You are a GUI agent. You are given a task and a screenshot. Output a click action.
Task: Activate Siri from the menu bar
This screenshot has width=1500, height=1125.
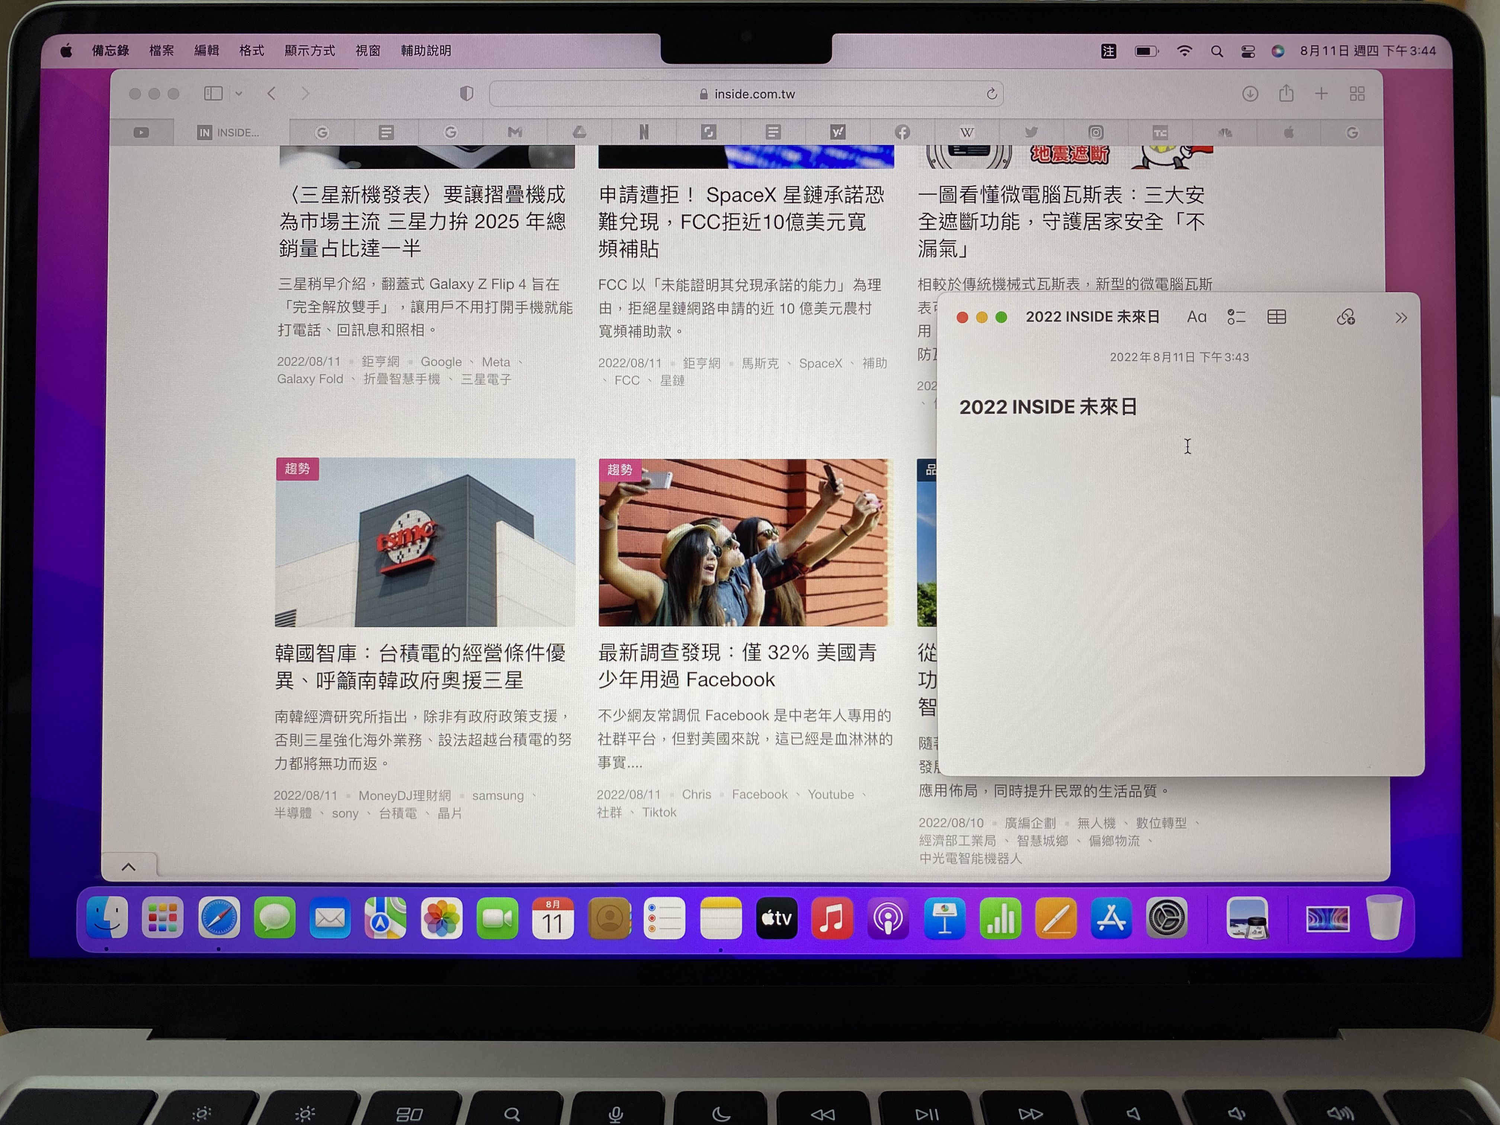coord(1278,52)
